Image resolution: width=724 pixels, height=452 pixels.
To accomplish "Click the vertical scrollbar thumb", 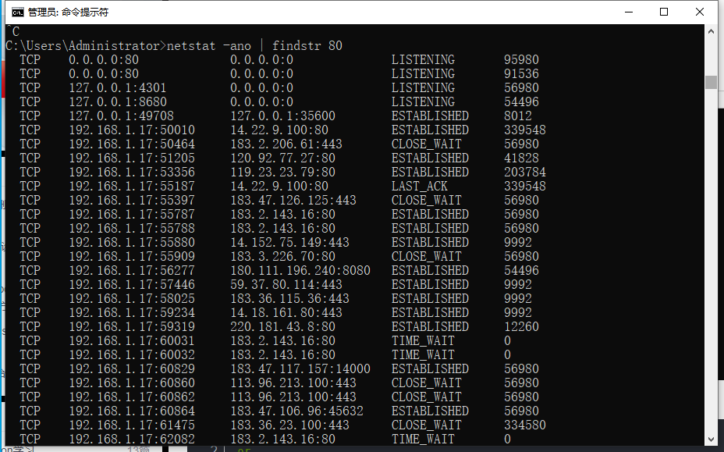I will (711, 82).
